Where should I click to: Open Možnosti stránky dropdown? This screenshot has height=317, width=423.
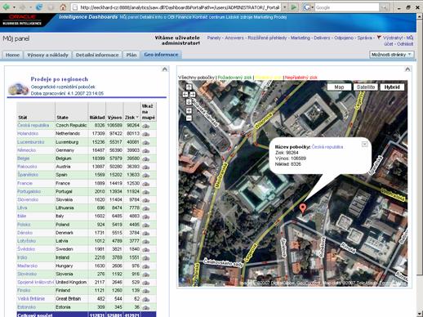(391, 55)
